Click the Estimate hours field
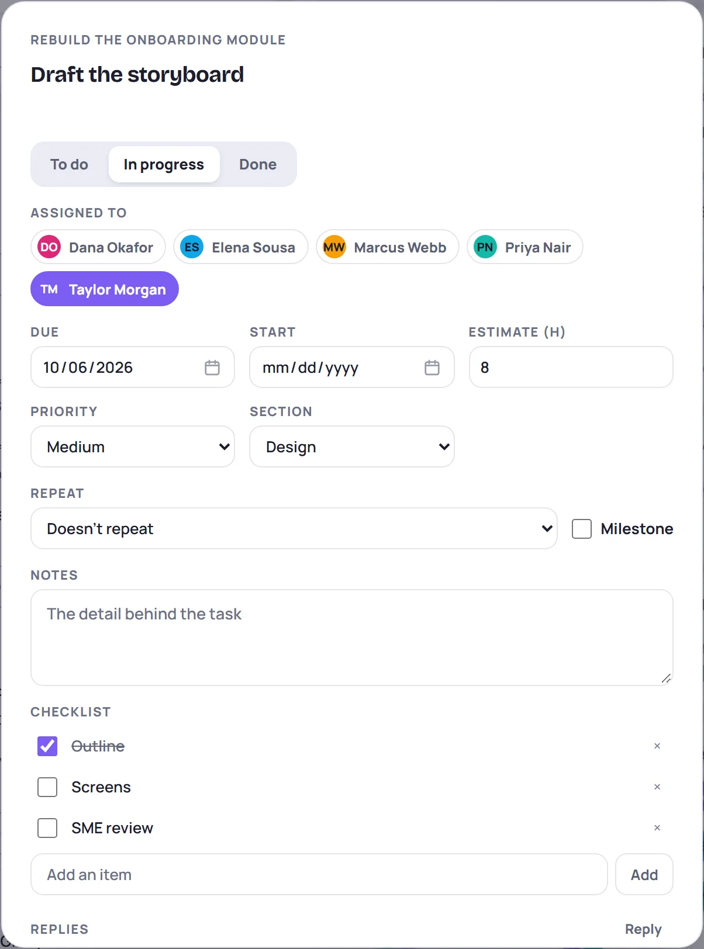Viewport: 704px width, 949px height. tap(571, 368)
